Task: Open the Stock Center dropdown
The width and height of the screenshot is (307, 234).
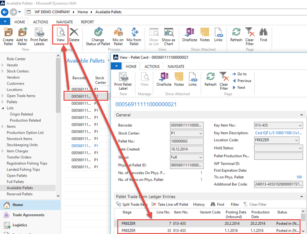Action: tap(201, 133)
